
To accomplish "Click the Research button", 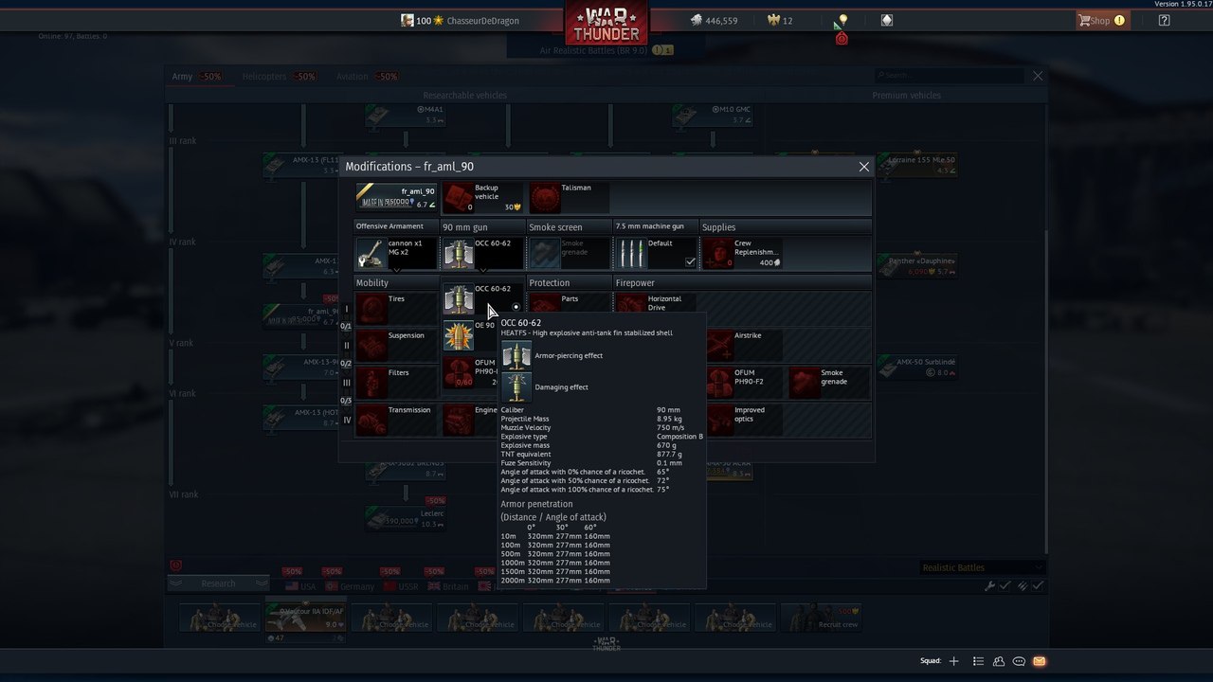I will pos(218,583).
